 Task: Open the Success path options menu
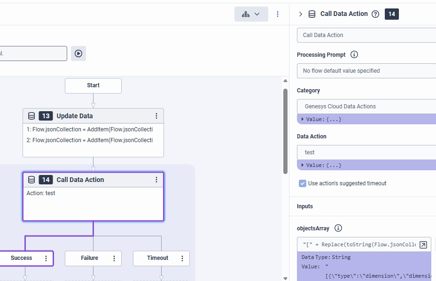[46, 258]
